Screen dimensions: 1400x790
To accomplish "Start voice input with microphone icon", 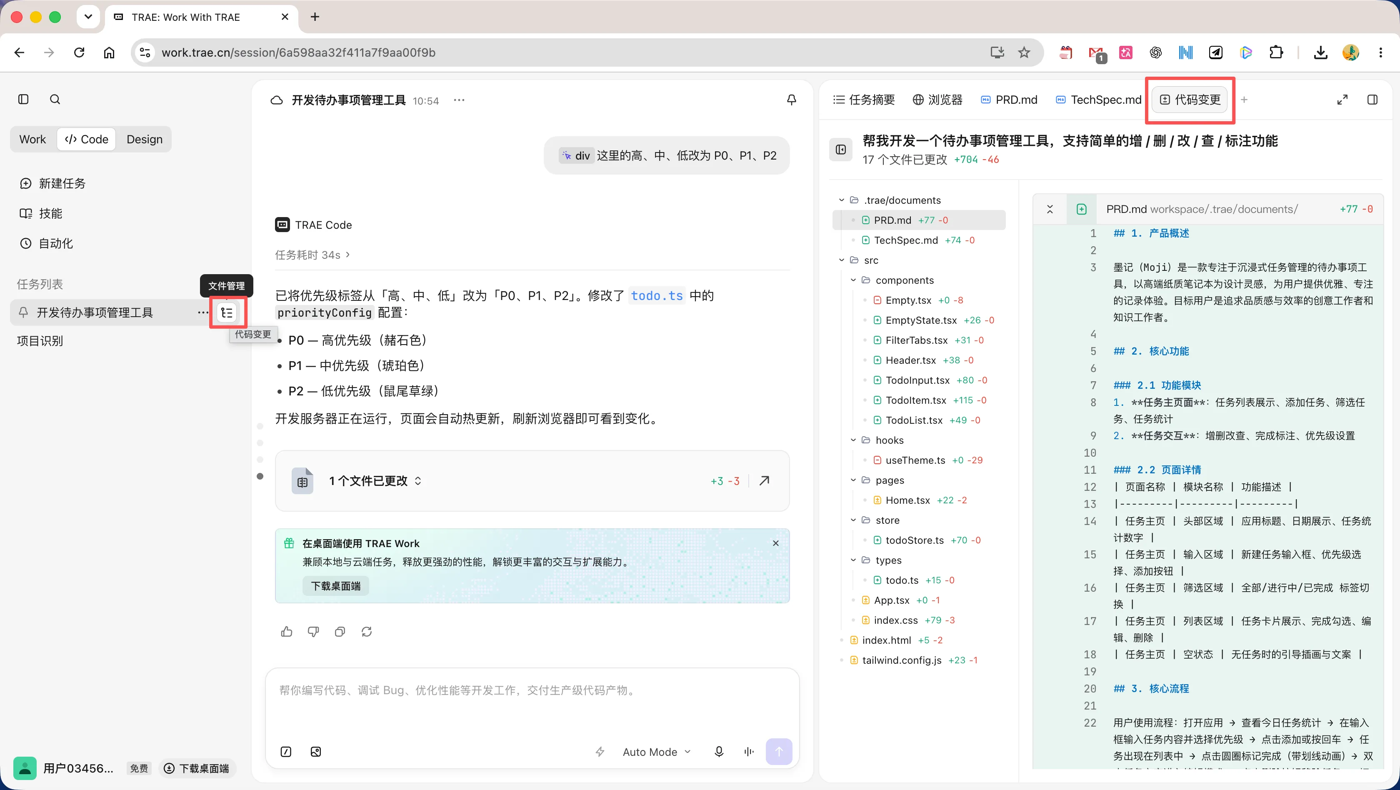I will [719, 752].
